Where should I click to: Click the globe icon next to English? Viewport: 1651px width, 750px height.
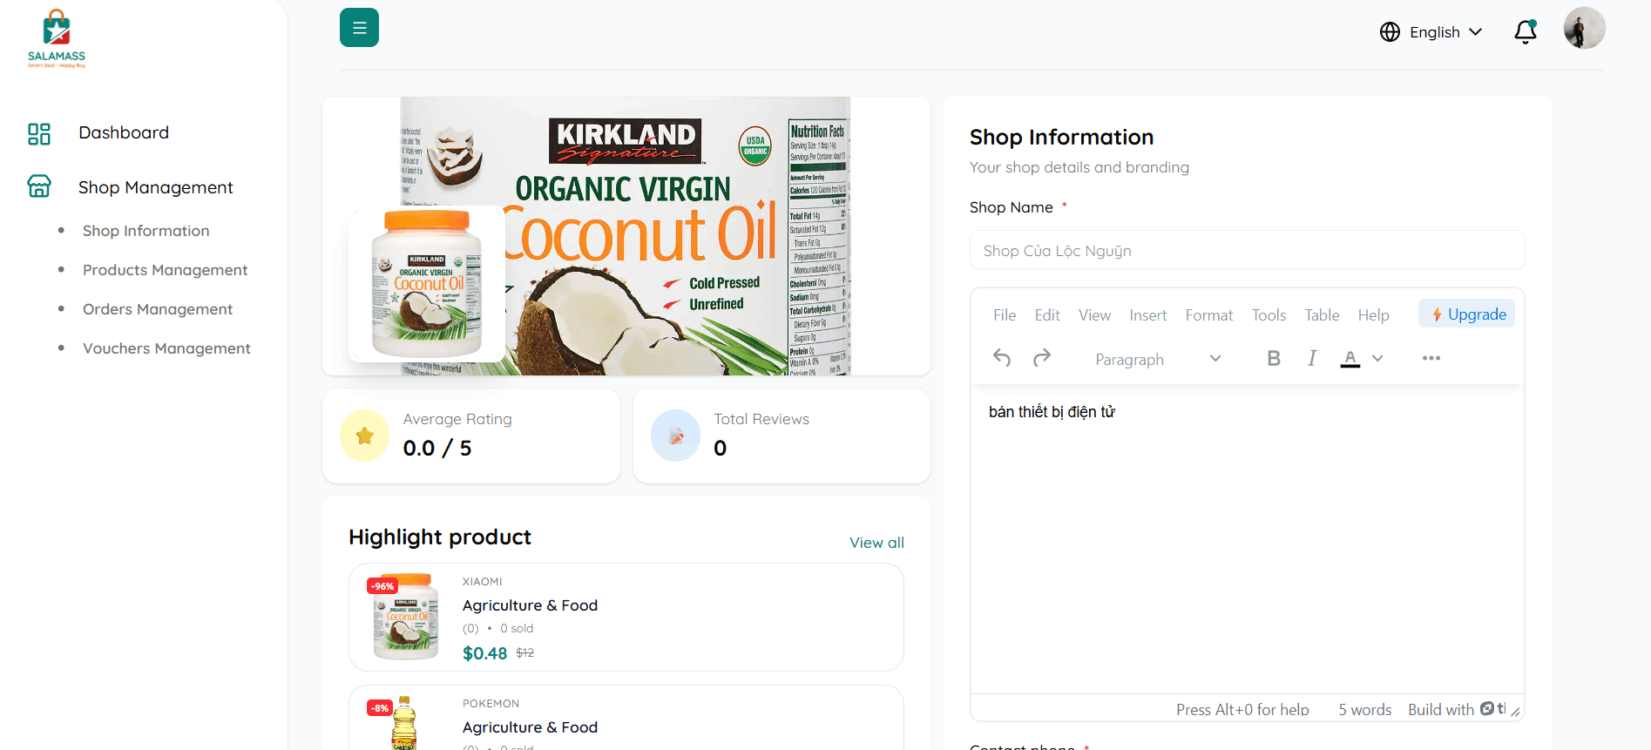(1390, 31)
